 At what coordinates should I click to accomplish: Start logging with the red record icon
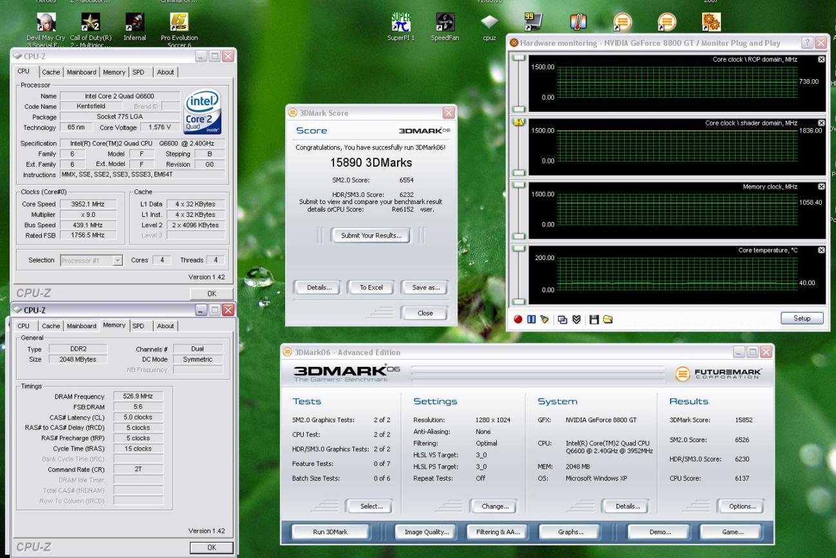518,319
